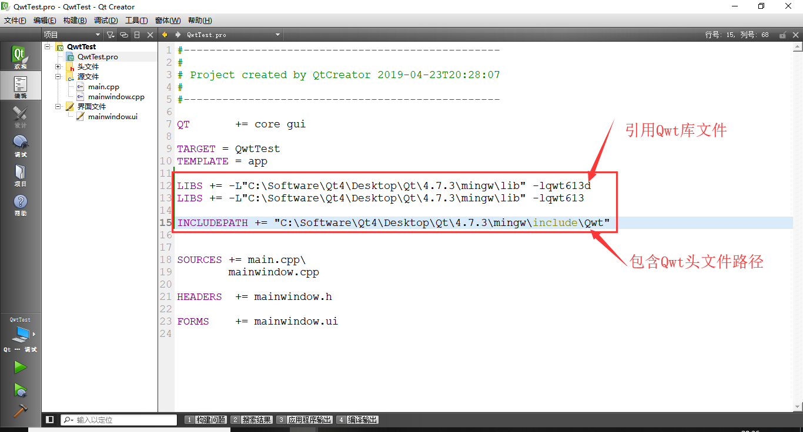Open the 编辑(E) menu
The height and width of the screenshot is (432, 803).
click(x=45, y=21)
